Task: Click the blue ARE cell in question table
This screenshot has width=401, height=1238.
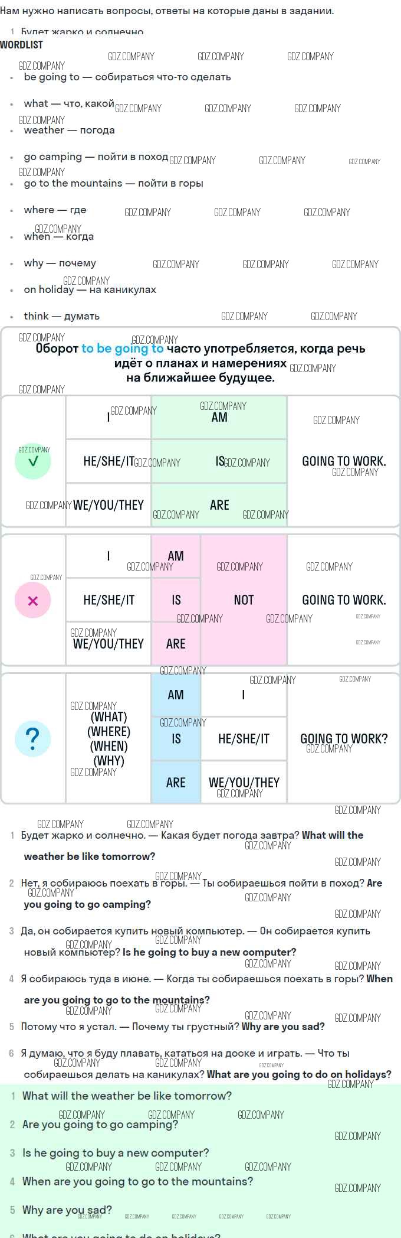Action: [x=176, y=783]
